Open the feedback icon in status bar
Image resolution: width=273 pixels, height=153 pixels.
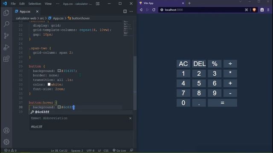[131, 150]
